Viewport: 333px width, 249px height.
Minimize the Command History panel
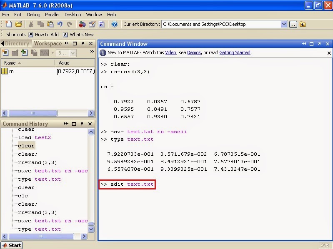point(66,124)
